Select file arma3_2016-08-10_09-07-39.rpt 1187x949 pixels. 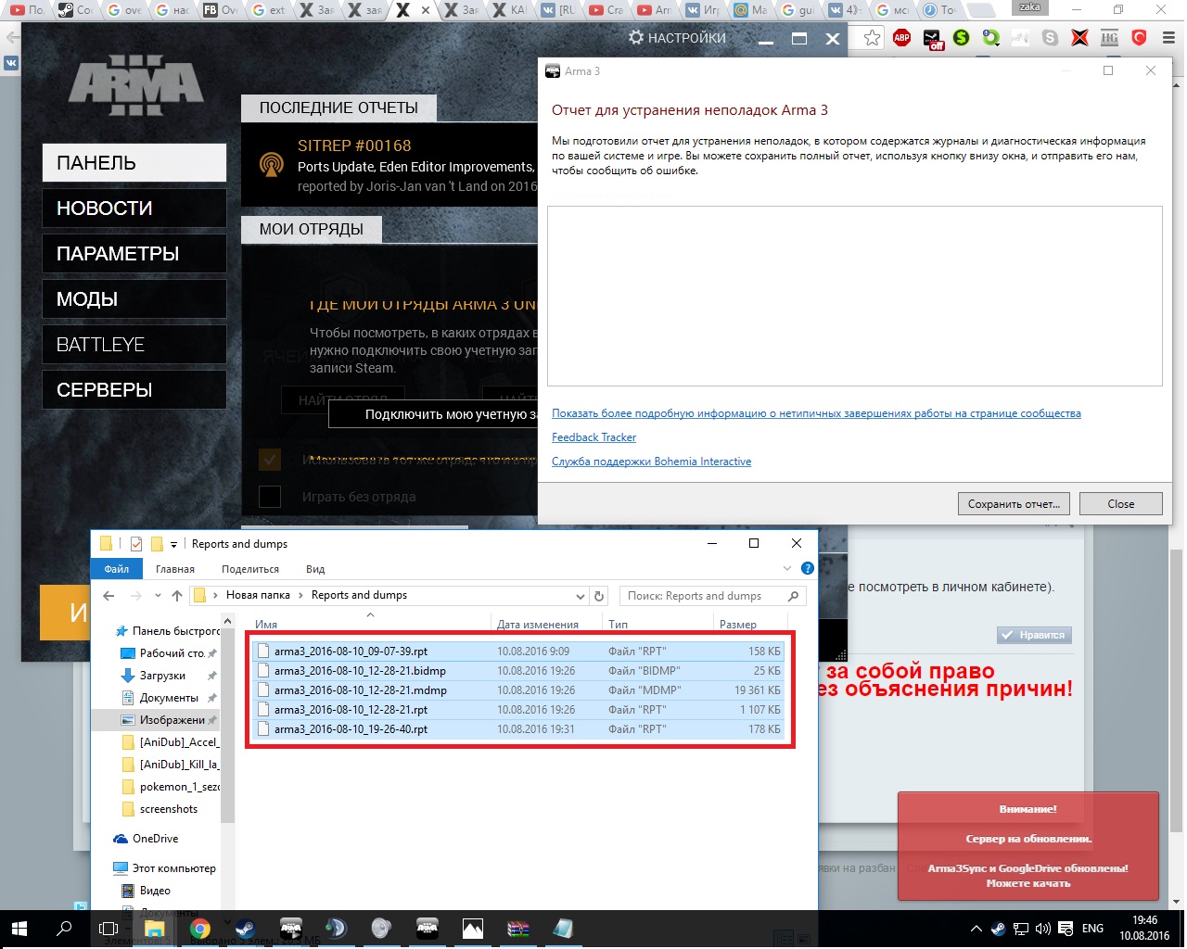click(x=519, y=652)
